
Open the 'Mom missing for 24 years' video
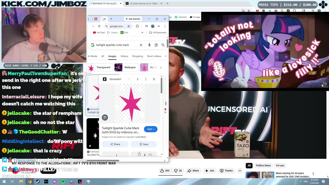[293, 175]
